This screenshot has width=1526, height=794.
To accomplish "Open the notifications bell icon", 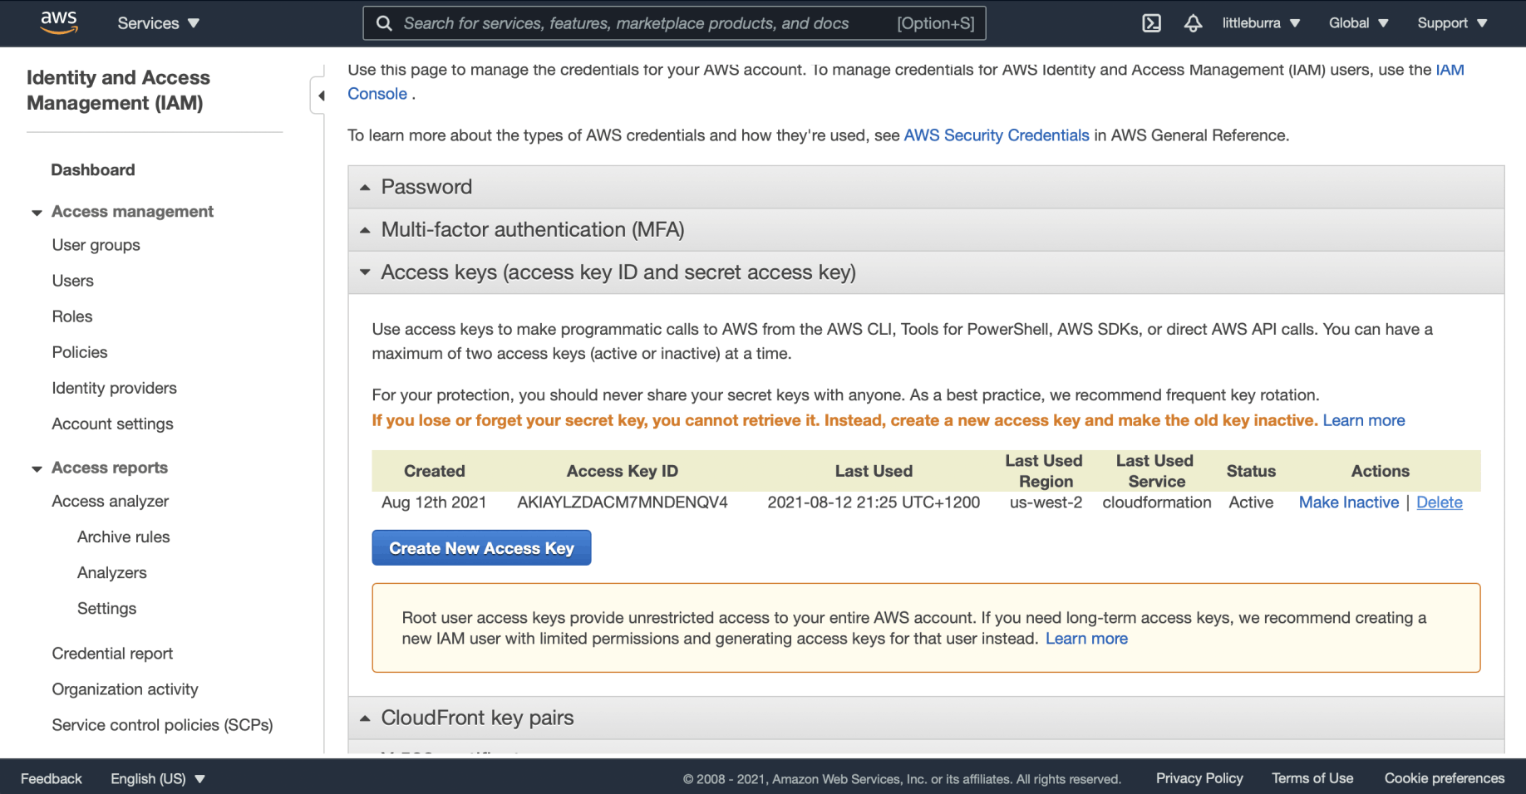I will (x=1193, y=23).
